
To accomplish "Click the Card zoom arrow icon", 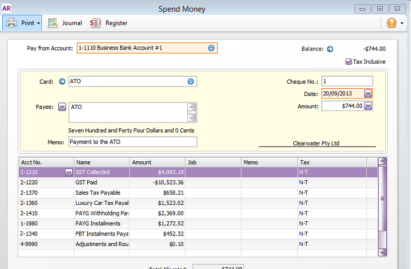I will (62, 81).
